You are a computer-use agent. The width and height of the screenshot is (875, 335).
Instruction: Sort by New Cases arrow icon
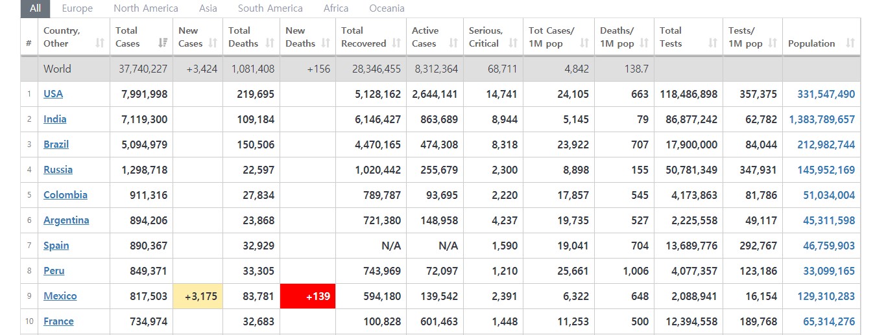(213, 43)
